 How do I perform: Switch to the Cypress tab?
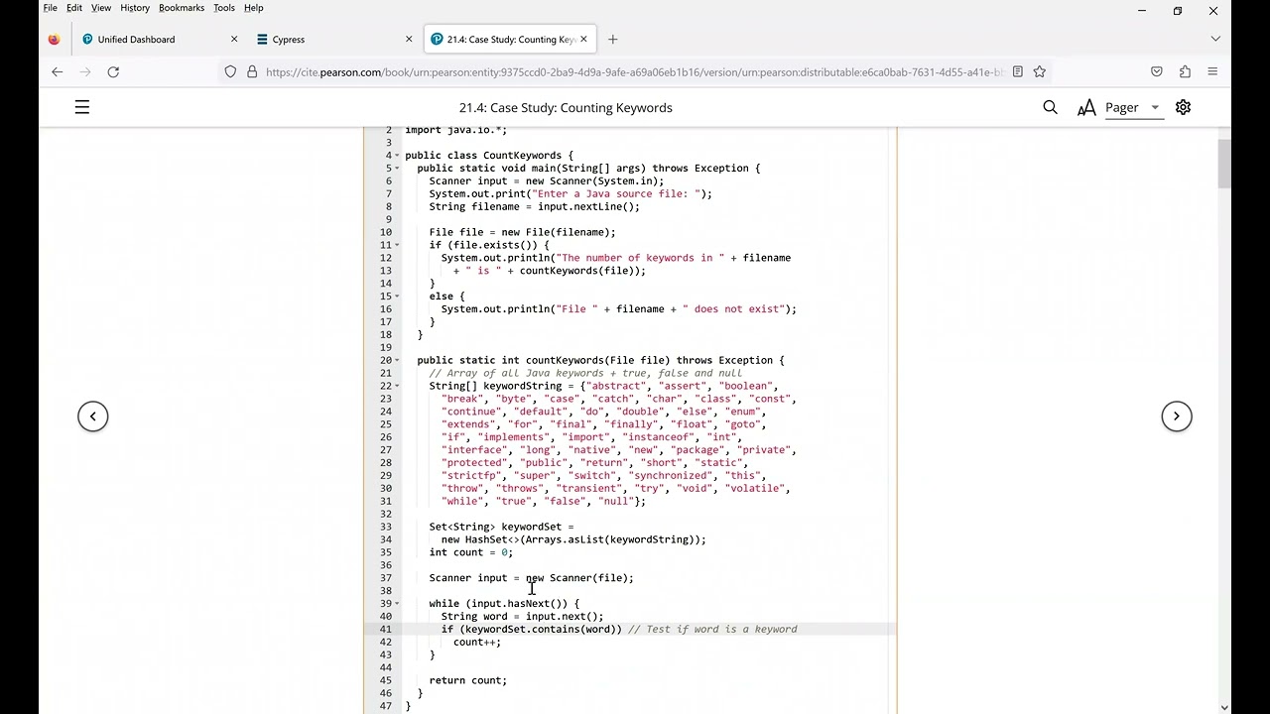[333, 40]
